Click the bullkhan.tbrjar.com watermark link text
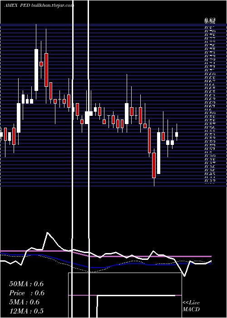 point(53,5)
